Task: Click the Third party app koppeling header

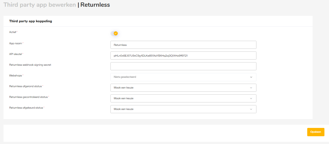Action: 31,21
